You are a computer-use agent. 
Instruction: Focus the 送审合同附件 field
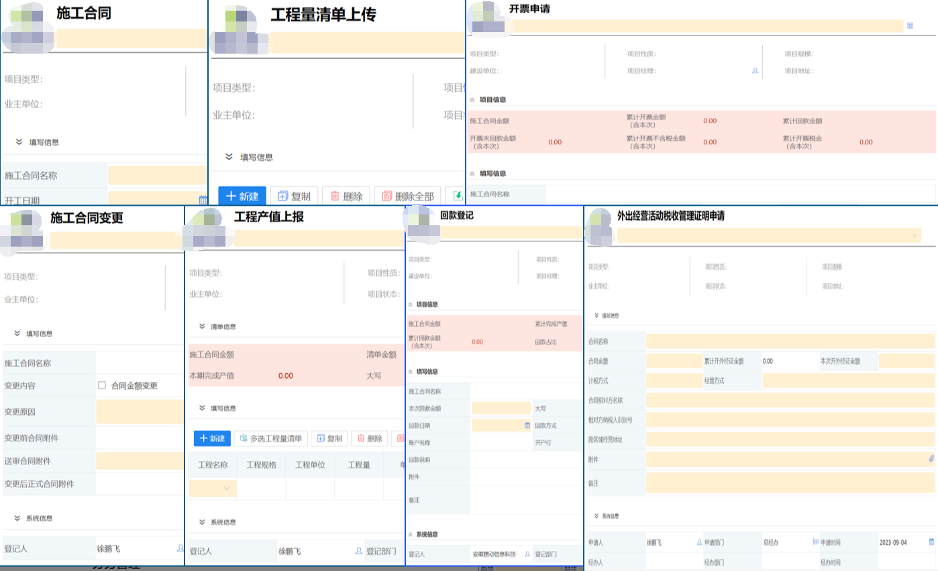point(140,461)
